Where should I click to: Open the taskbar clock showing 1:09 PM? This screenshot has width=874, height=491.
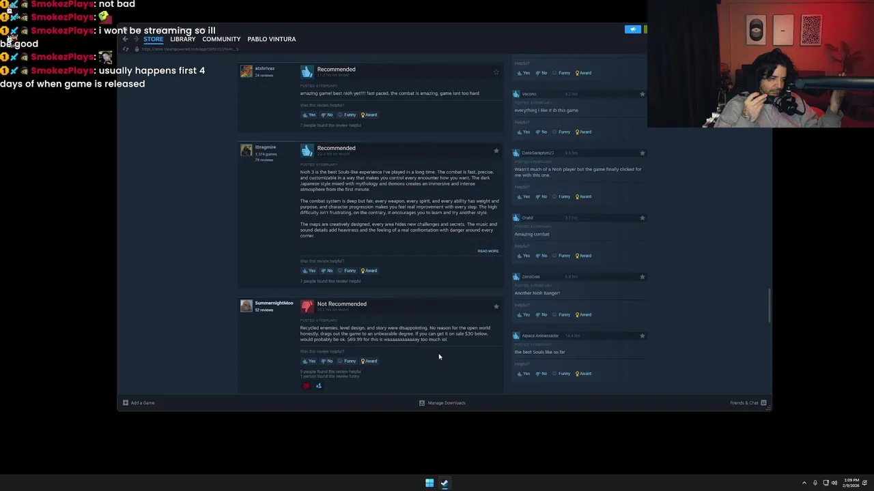[851, 483]
